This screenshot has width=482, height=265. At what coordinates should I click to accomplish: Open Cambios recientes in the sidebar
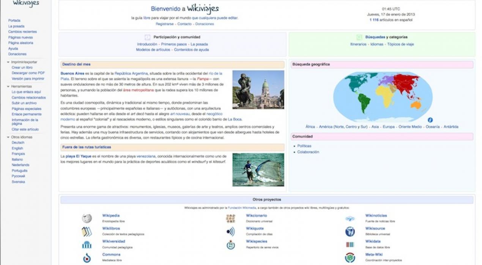22,32
